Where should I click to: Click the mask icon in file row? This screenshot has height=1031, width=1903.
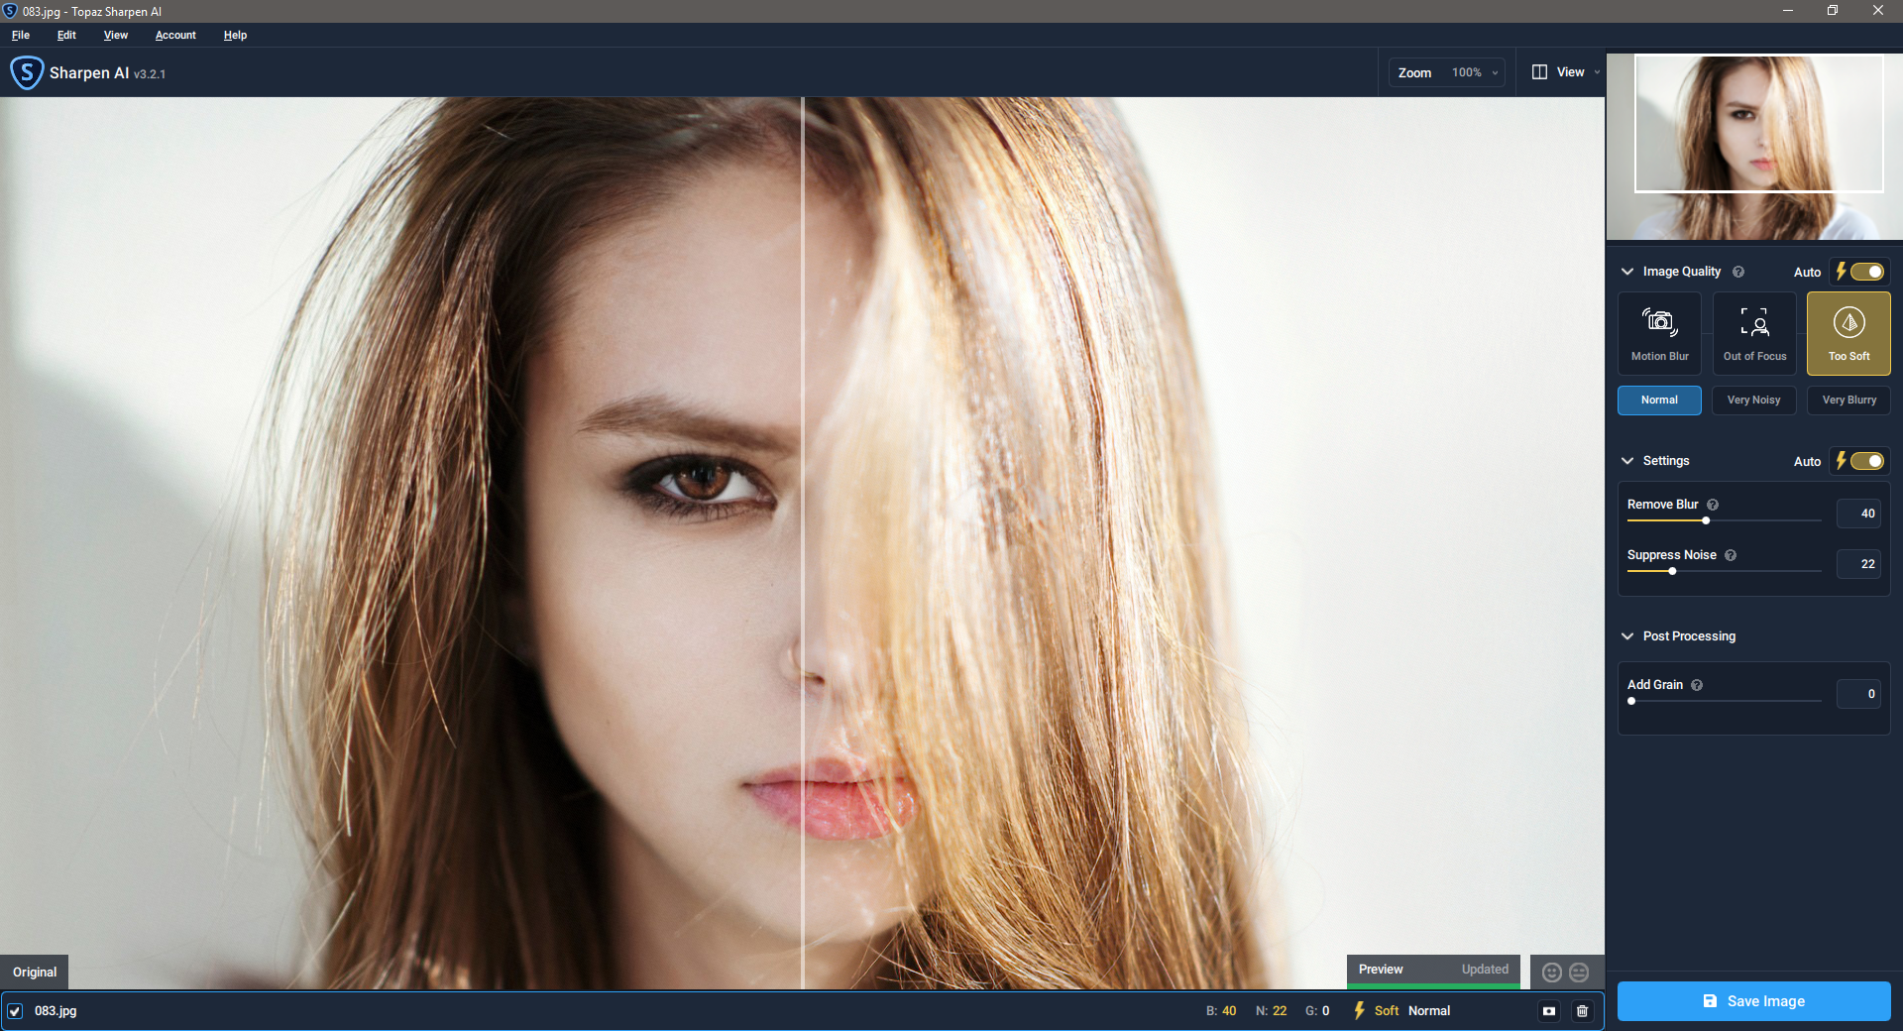(1549, 1011)
